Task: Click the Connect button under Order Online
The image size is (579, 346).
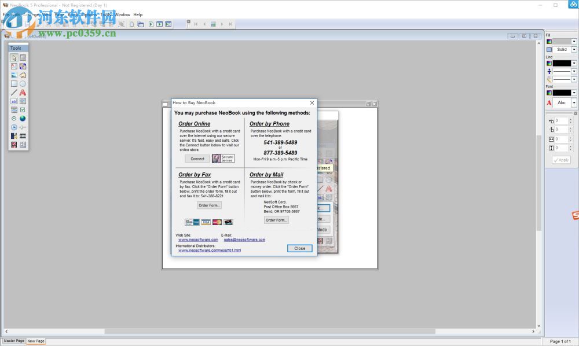Action: pyautogui.click(x=197, y=159)
